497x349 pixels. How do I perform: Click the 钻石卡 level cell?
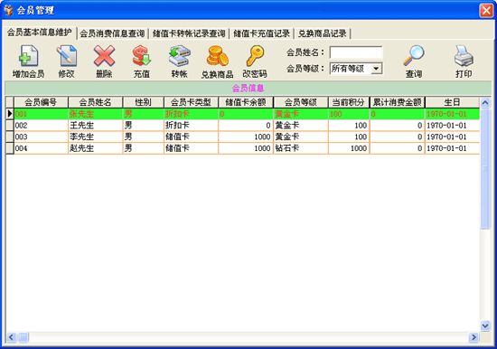[x=301, y=148]
